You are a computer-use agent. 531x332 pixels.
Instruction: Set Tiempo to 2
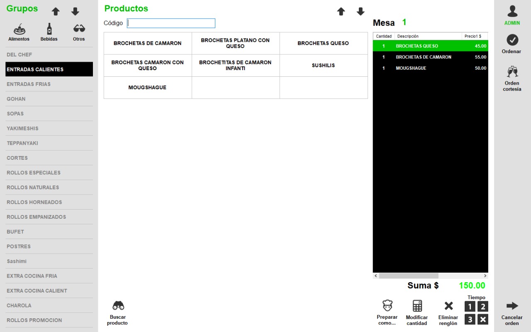pyautogui.click(x=482, y=307)
